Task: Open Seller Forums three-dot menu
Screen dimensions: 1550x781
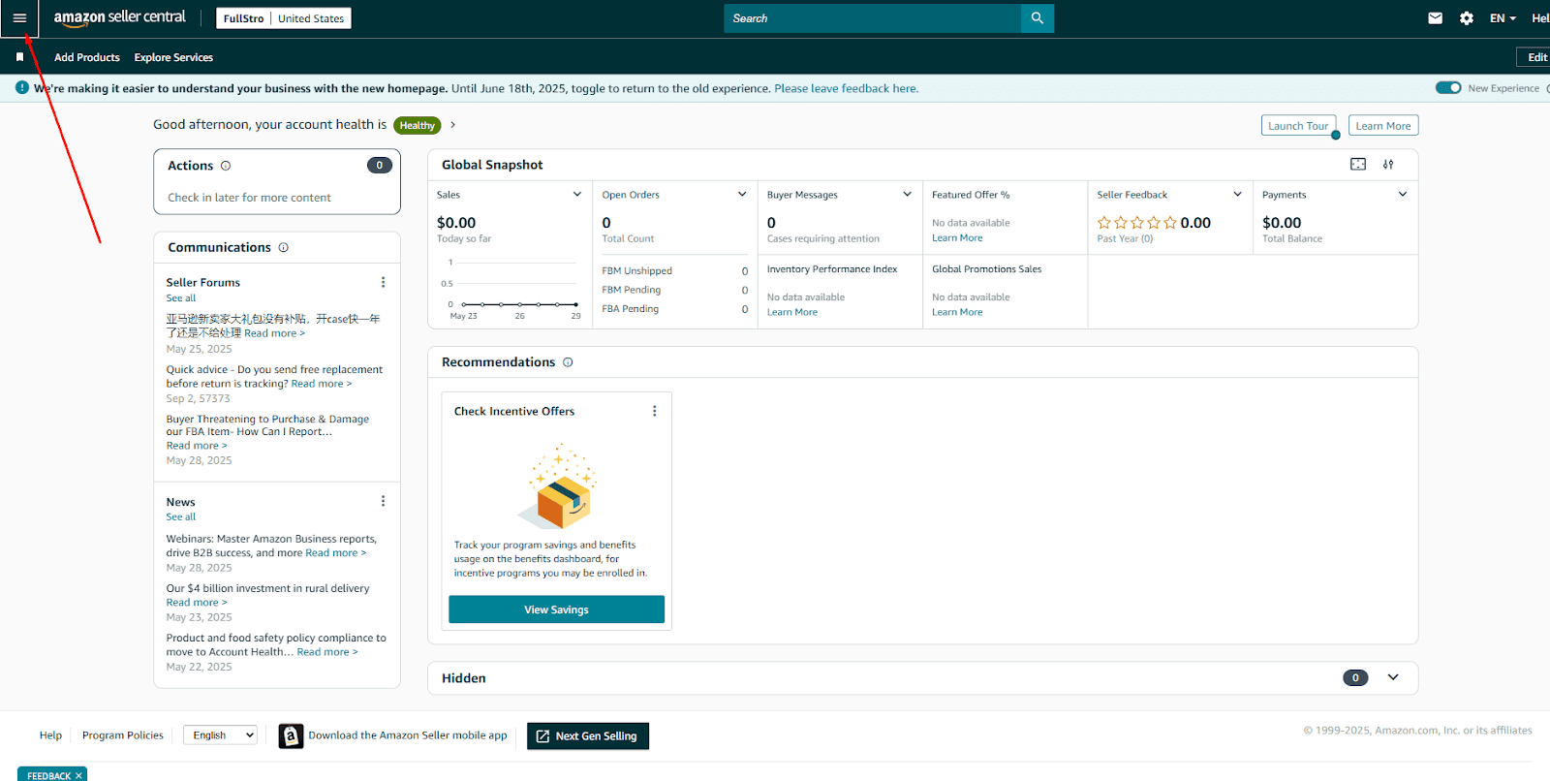Action: [x=383, y=282]
